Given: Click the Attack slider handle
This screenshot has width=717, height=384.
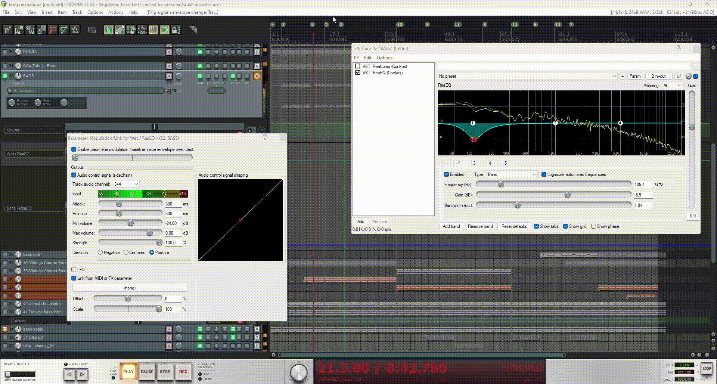Looking at the screenshot, I should [119, 204].
